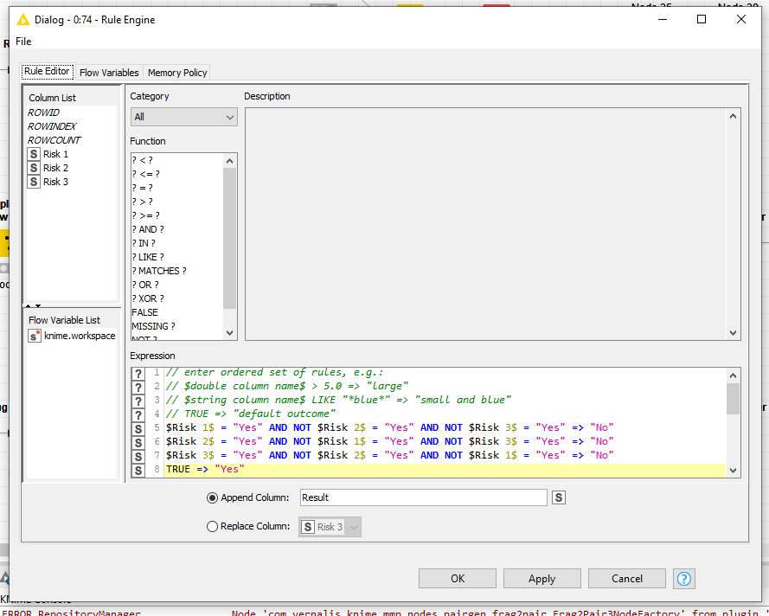Open the Replace Column Risk 3 dropdown
The image size is (769, 616).
[330, 527]
